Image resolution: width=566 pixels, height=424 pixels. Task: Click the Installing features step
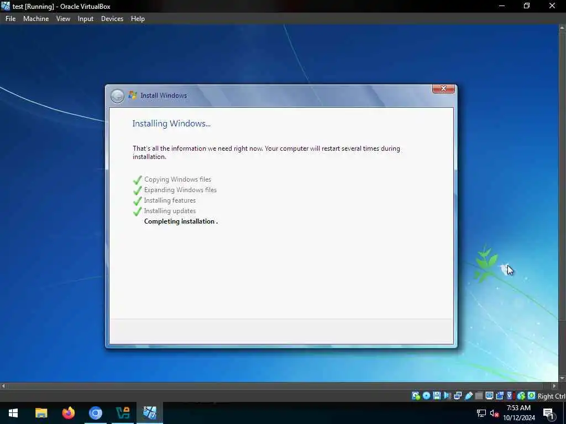click(x=170, y=200)
